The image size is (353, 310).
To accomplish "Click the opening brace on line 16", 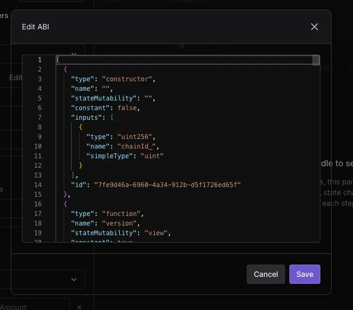I will tap(65, 204).
